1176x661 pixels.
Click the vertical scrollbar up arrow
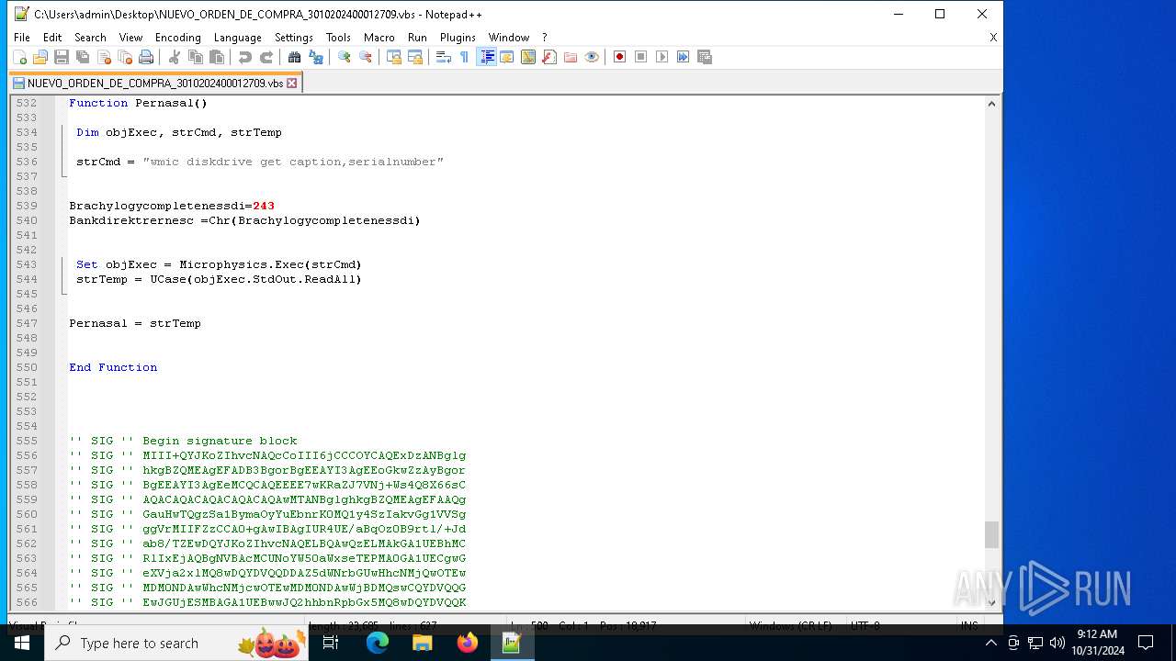[991, 104]
